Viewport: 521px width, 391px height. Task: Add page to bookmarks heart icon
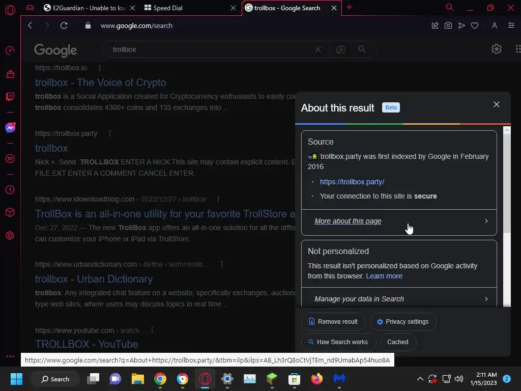pyautogui.click(x=475, y=25)
